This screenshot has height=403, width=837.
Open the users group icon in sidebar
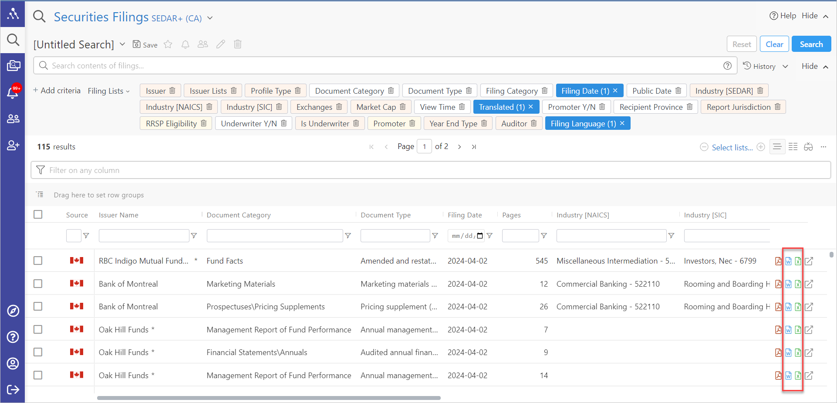(x=13, y=119)
